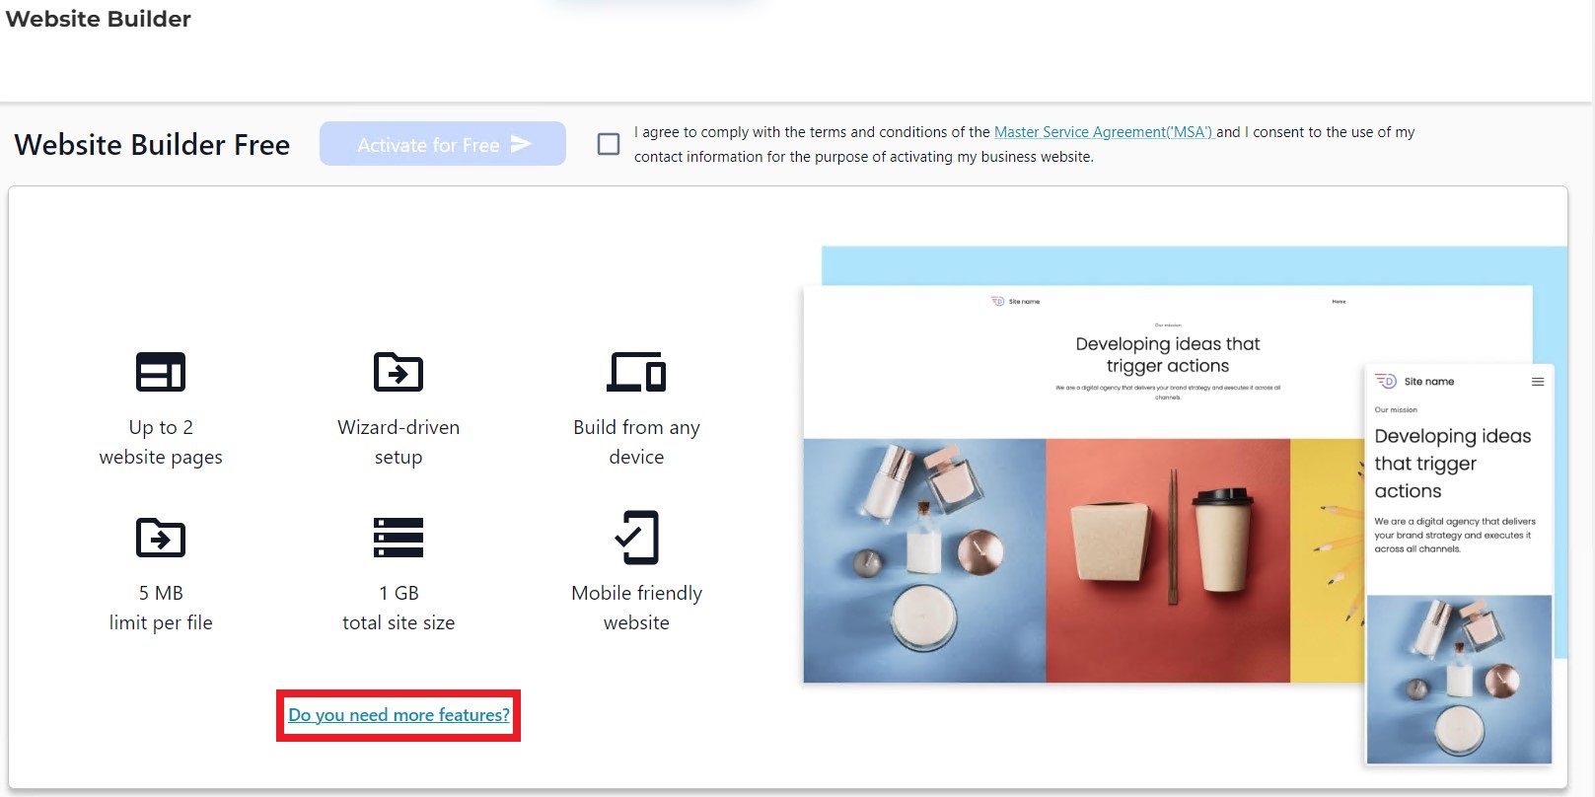The image size is (1595, 797).
Task: Click the 'Up to 2 website pages' icon
Action: point(160,372)
